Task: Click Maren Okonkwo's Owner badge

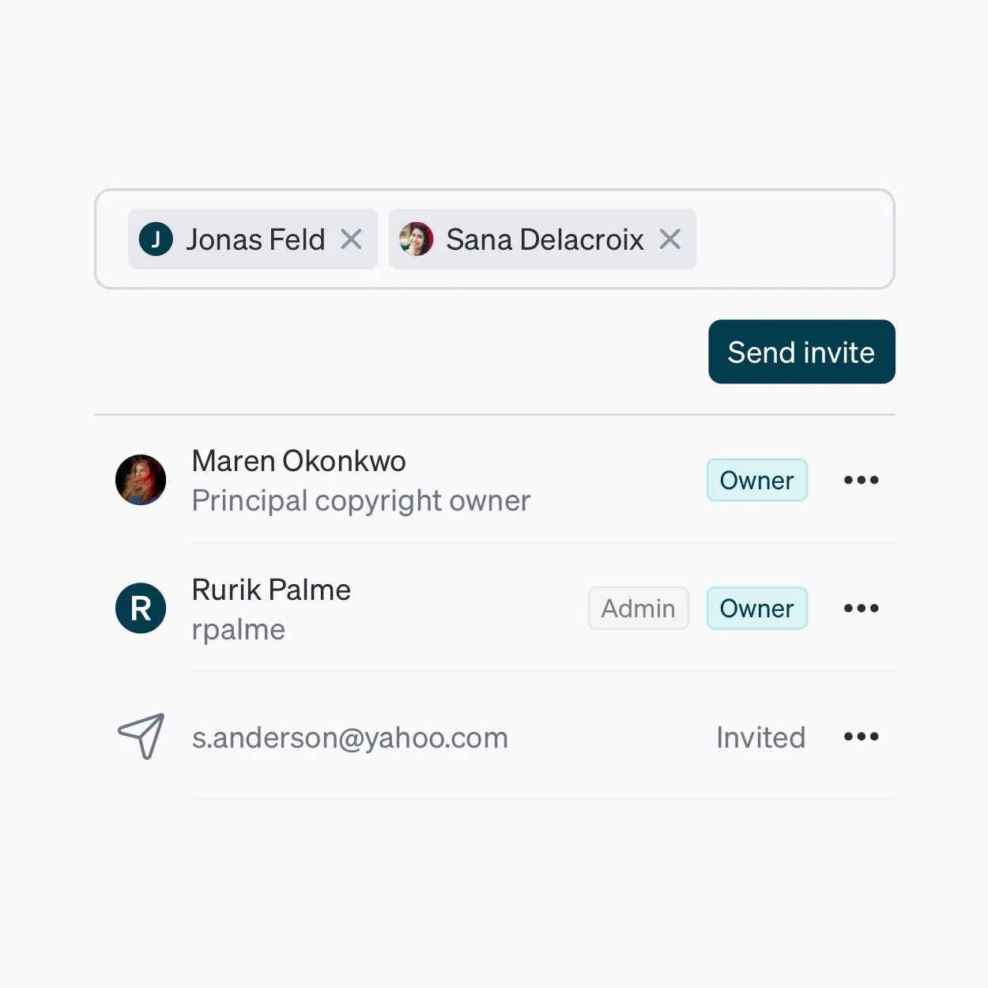Action: (x=756, y=480)
